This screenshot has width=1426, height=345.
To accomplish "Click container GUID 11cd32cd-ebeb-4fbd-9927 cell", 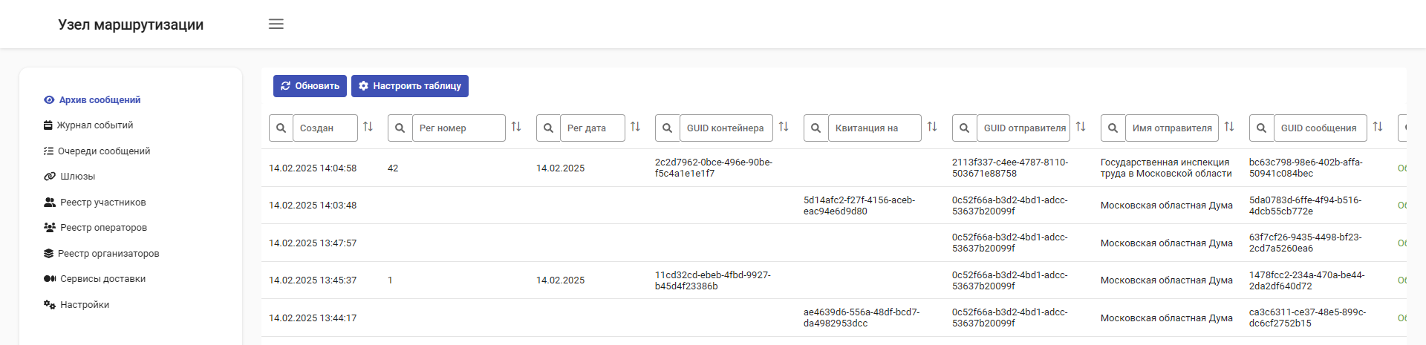I will pos(713,280).
